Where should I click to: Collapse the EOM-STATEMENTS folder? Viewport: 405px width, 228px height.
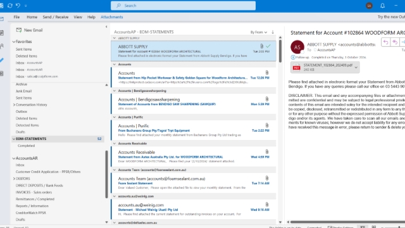click(14, 139)
